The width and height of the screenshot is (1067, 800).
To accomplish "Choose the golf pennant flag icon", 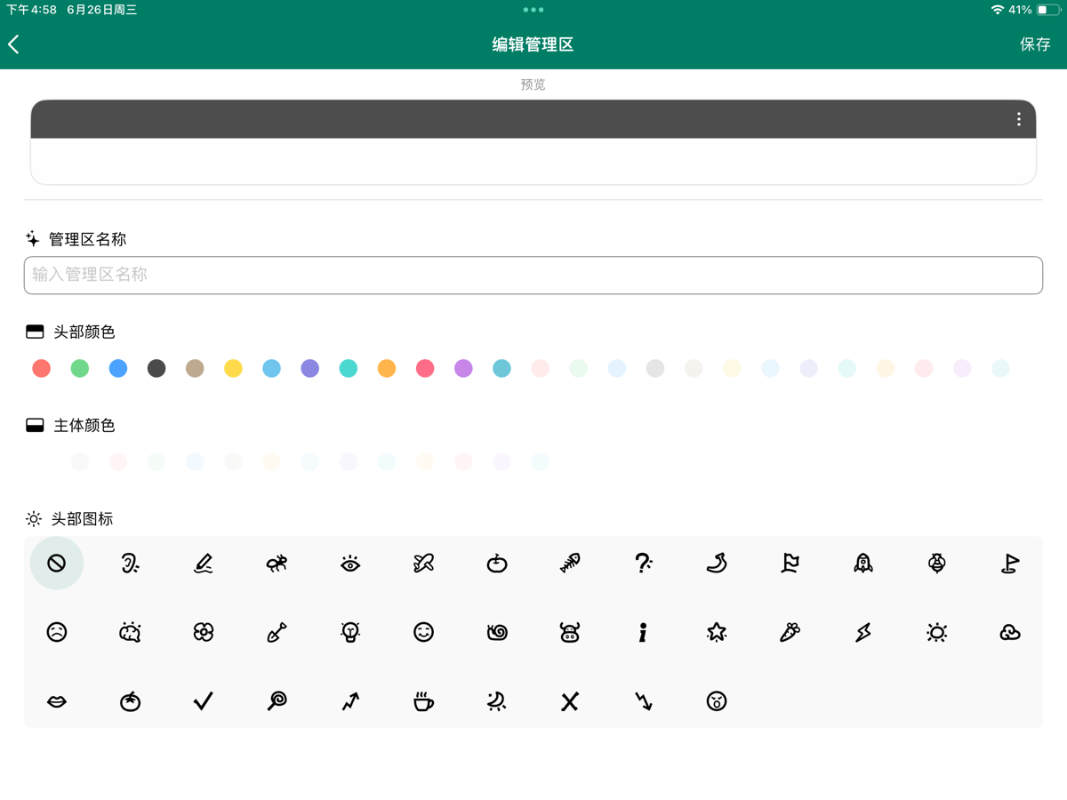I will [1010, 563].
